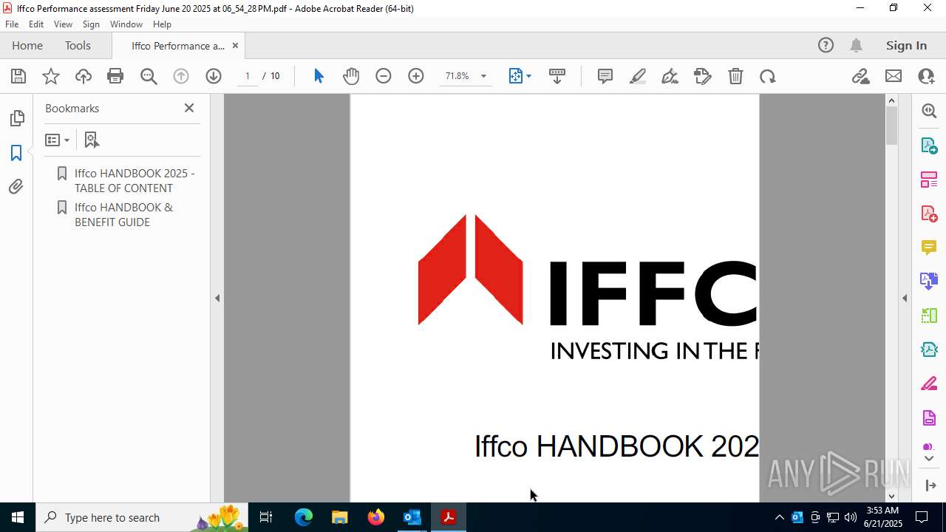946x532 pixels.
Task: Expand the right tools pane
Action: (930, 485)
